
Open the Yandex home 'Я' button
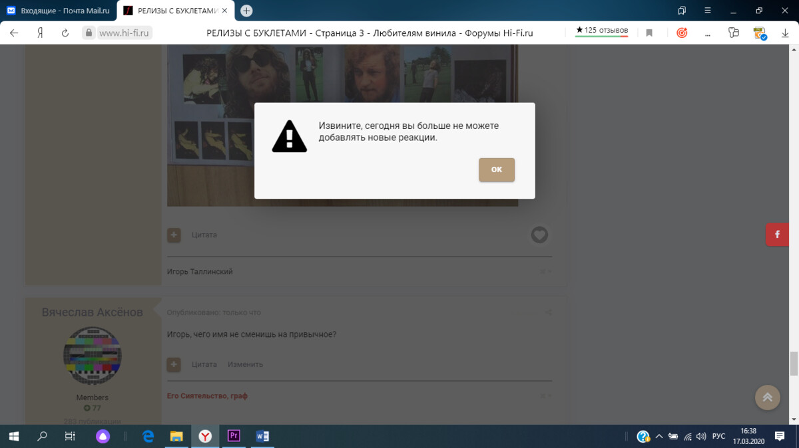[x=40, y=33]
